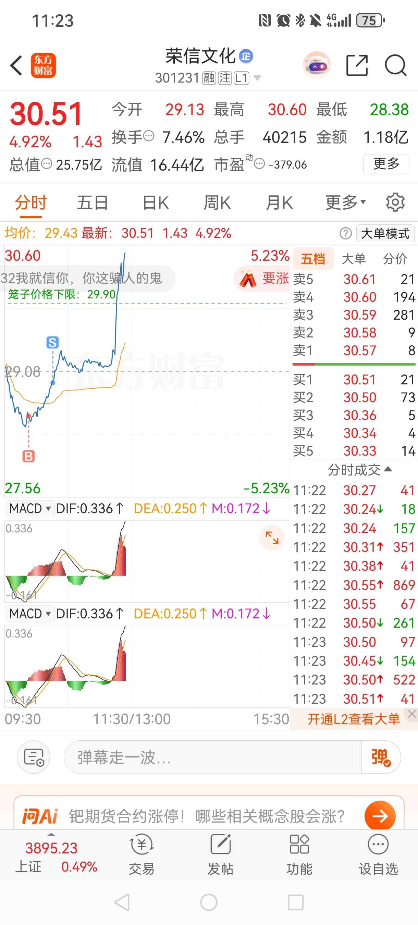The width and height of the screenshot is (418, 925).
Task: Tap the 东方财富 orange logo icon
Action: click(44, 65)
